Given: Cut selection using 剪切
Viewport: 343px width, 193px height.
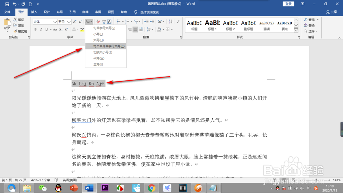Looking at the screenshot, I should pos(19,20).
